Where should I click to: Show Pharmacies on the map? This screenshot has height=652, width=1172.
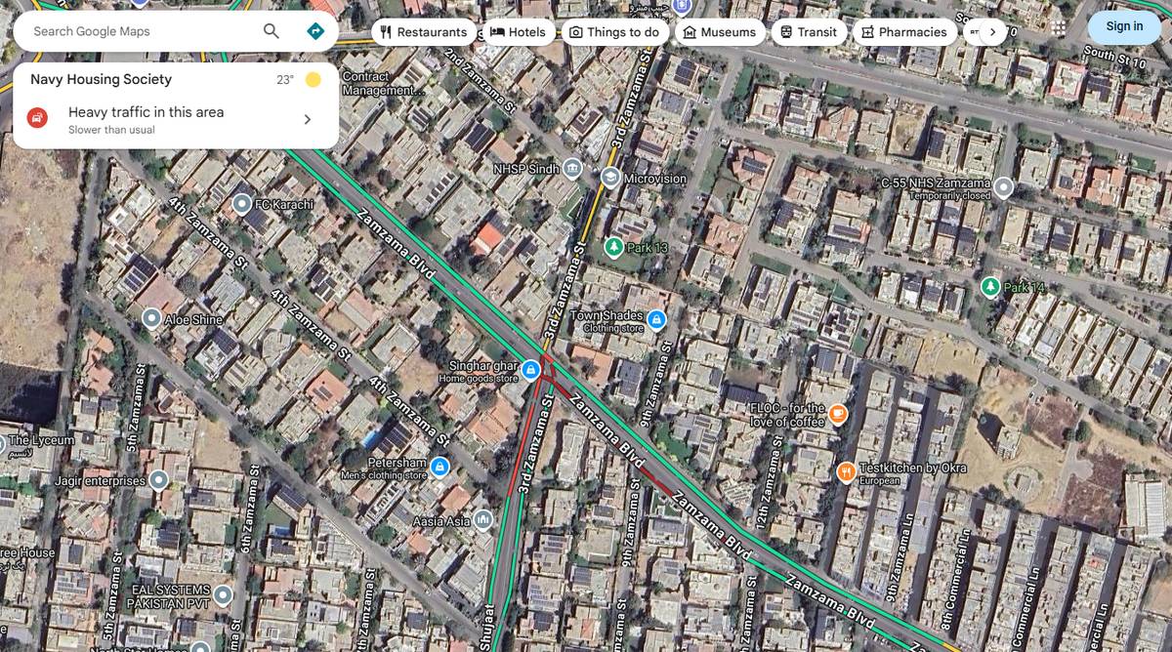[903, 32]
